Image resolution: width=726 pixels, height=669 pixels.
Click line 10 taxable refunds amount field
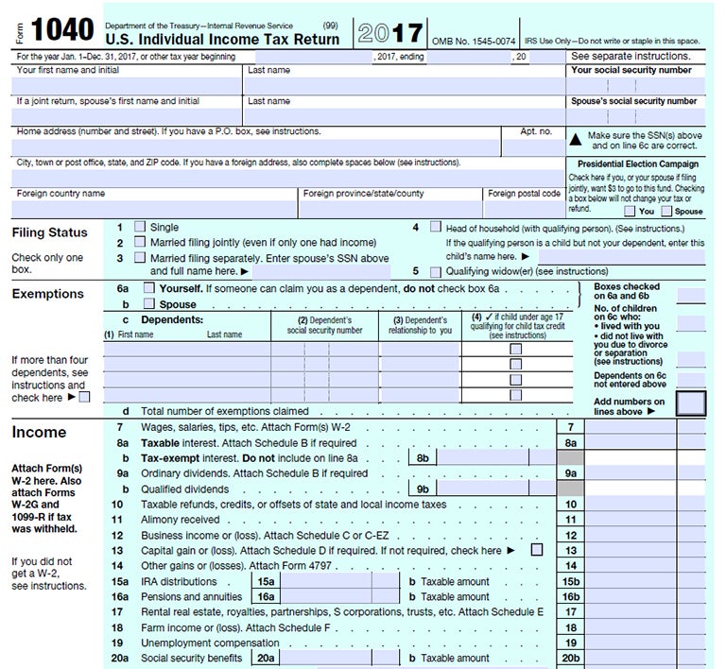[631, 505]
